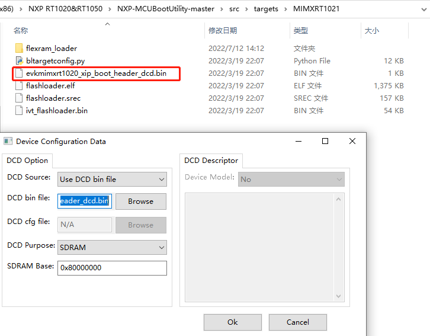Sort files by 修改日期 column header
430x336 pixels.
[223, 30]
